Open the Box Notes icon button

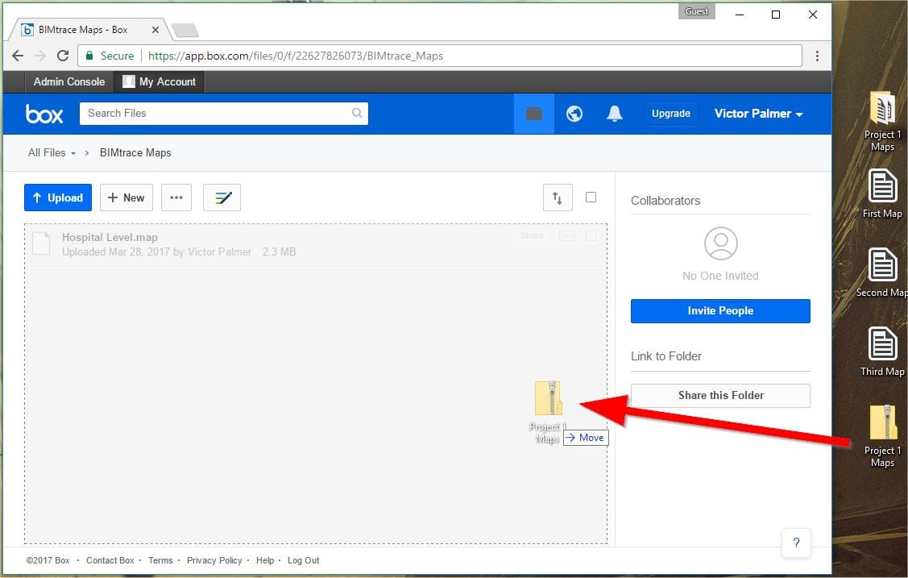click(x=222, y=198)
